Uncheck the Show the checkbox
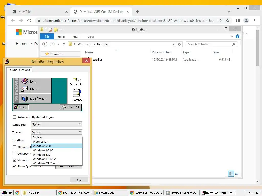The height and width of the screenshot is (196, 262). coord(14,160)
